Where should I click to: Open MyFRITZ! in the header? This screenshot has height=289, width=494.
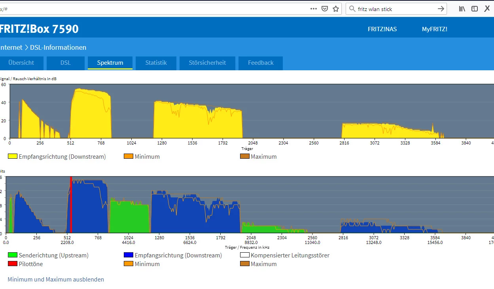click(x=434, y=29)
